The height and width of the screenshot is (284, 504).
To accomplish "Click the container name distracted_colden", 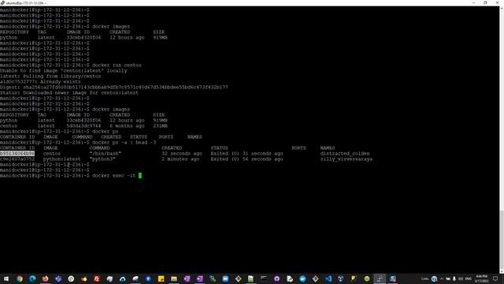I will click(x=345, y=154).
